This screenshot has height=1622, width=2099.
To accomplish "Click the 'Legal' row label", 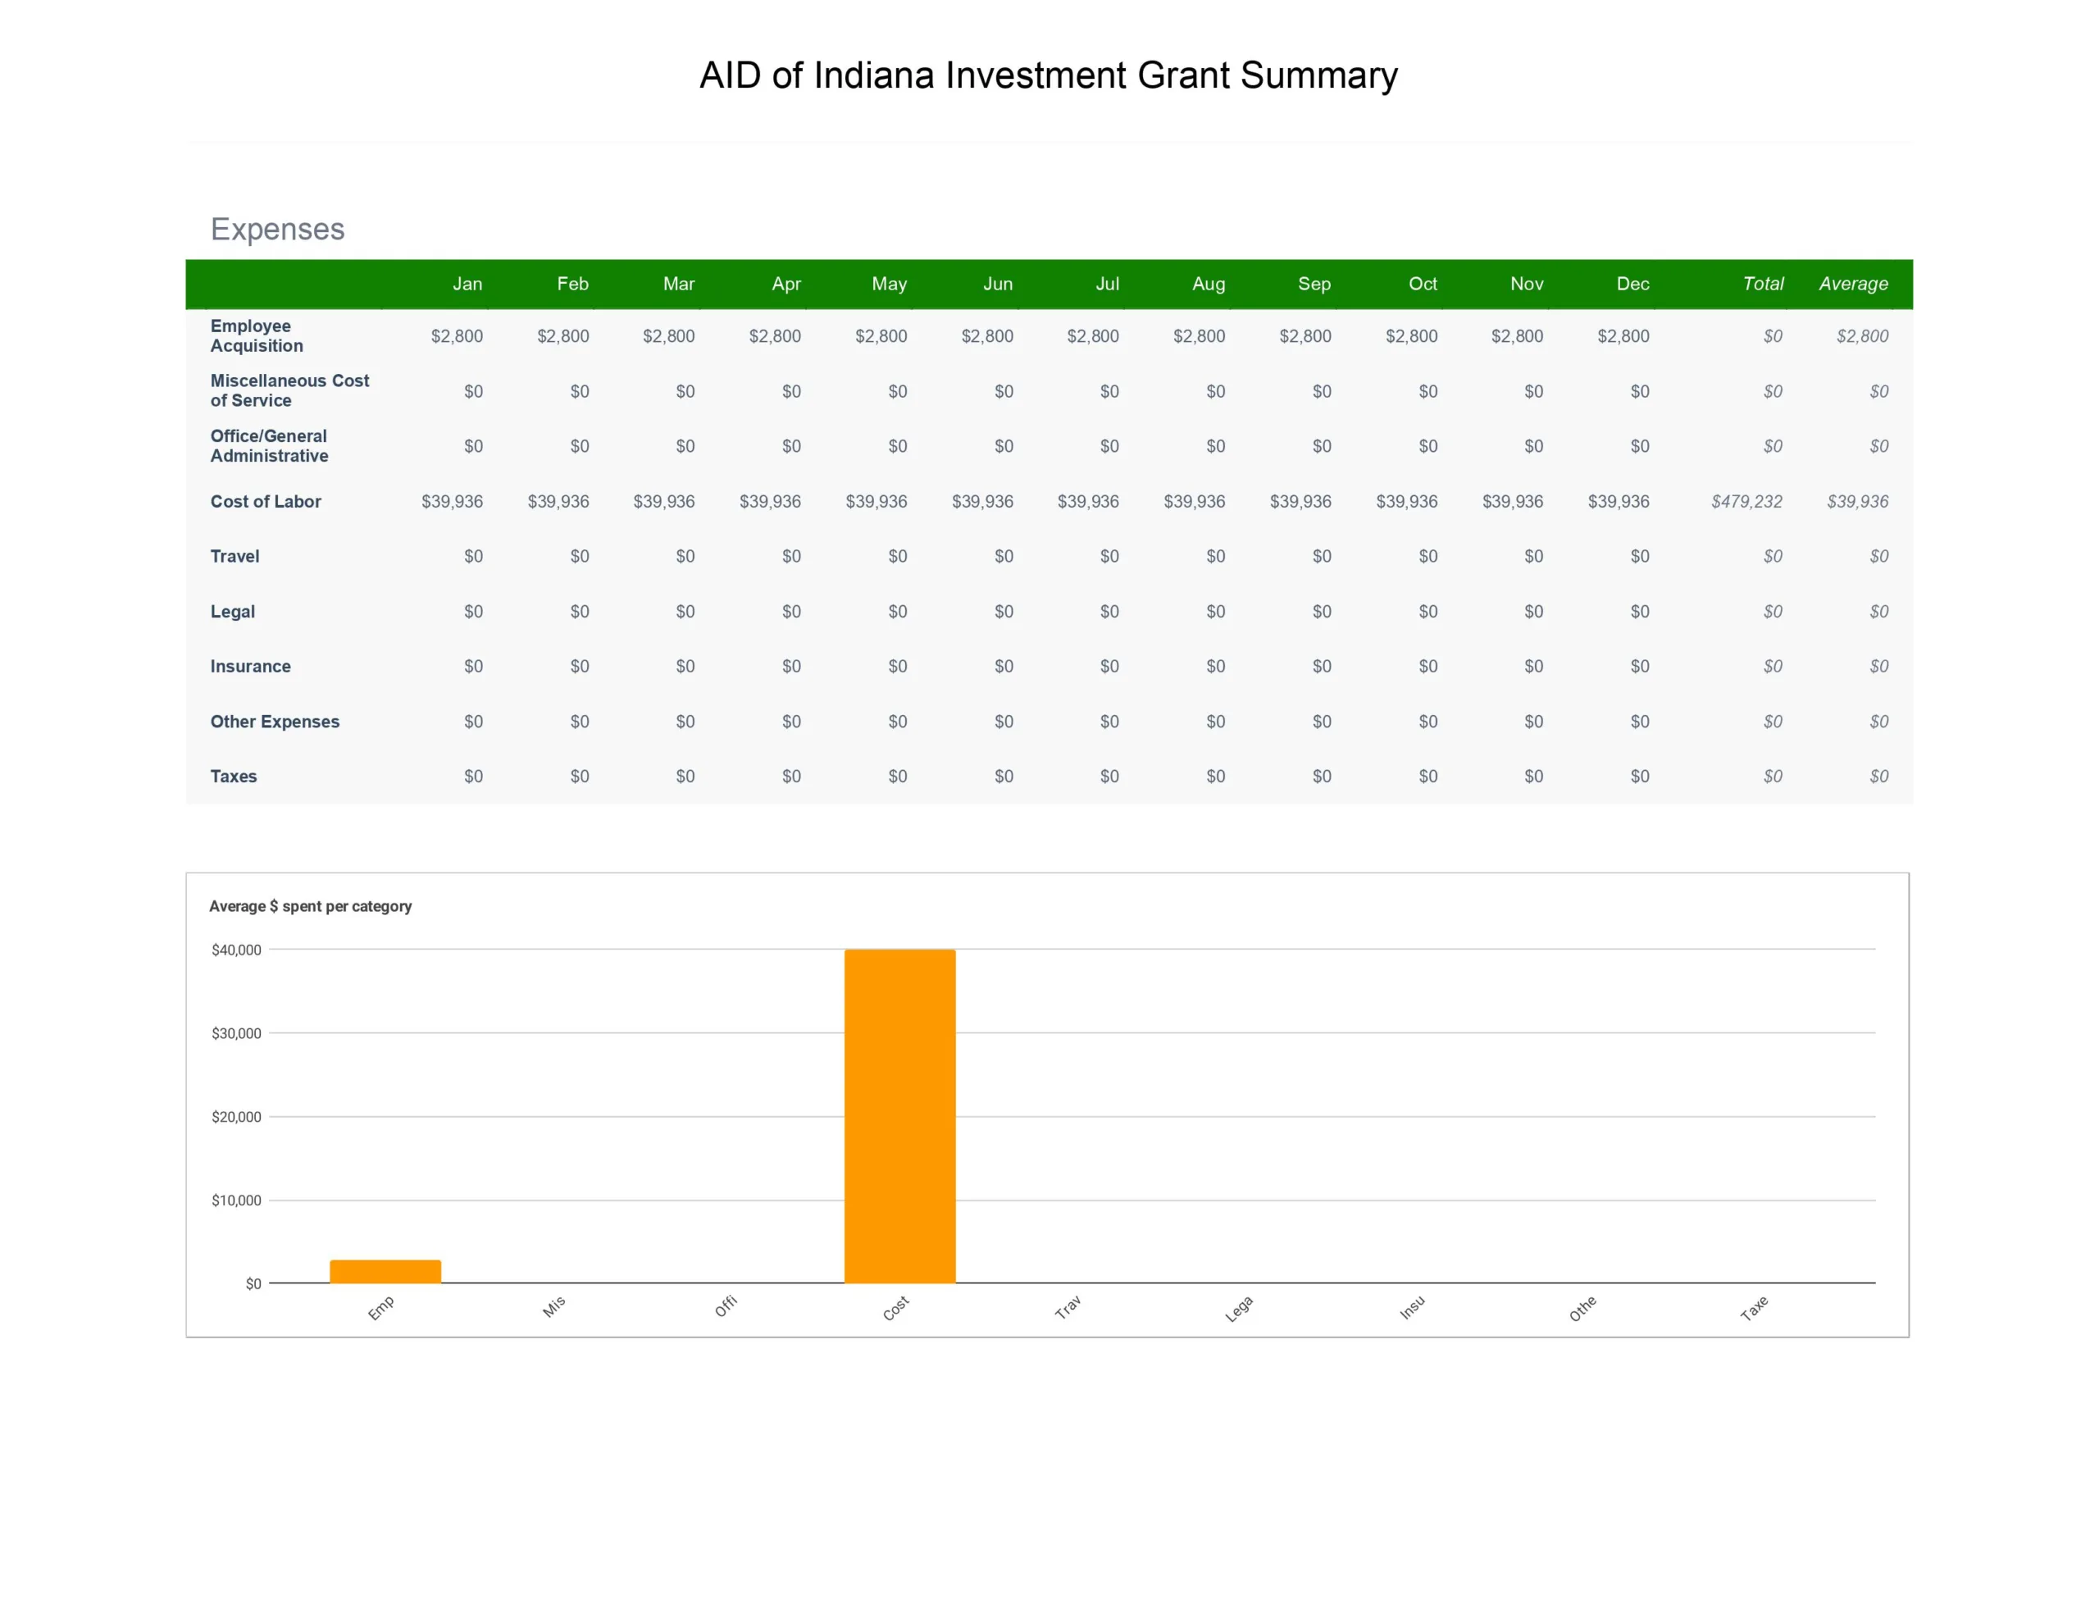I will click(233, 612).
